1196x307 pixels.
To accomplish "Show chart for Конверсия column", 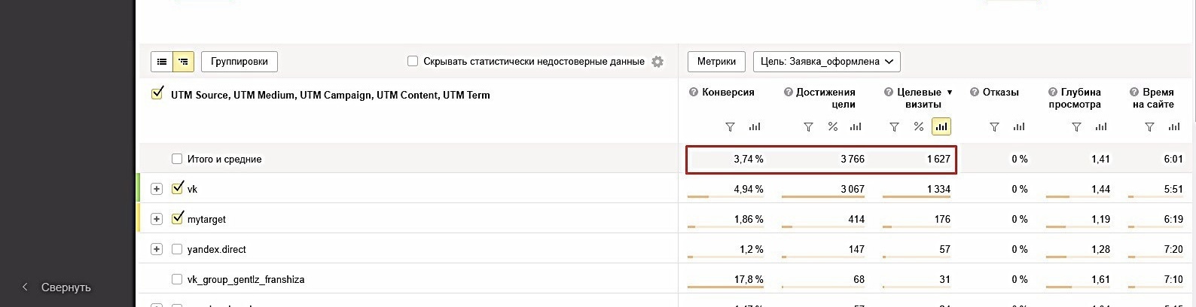I will click(x=755, y=127).
